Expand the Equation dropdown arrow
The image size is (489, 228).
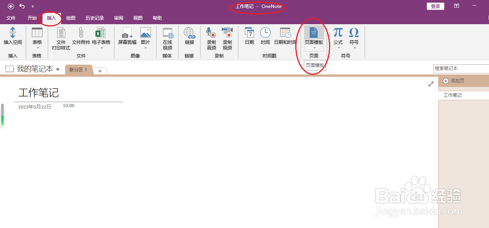[338, 48]
